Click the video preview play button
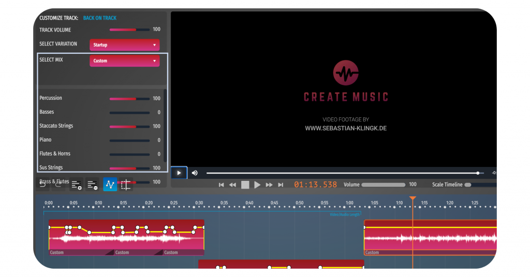Image resolution: width=530 pixels, height=277 pixels. pos(179,173)
